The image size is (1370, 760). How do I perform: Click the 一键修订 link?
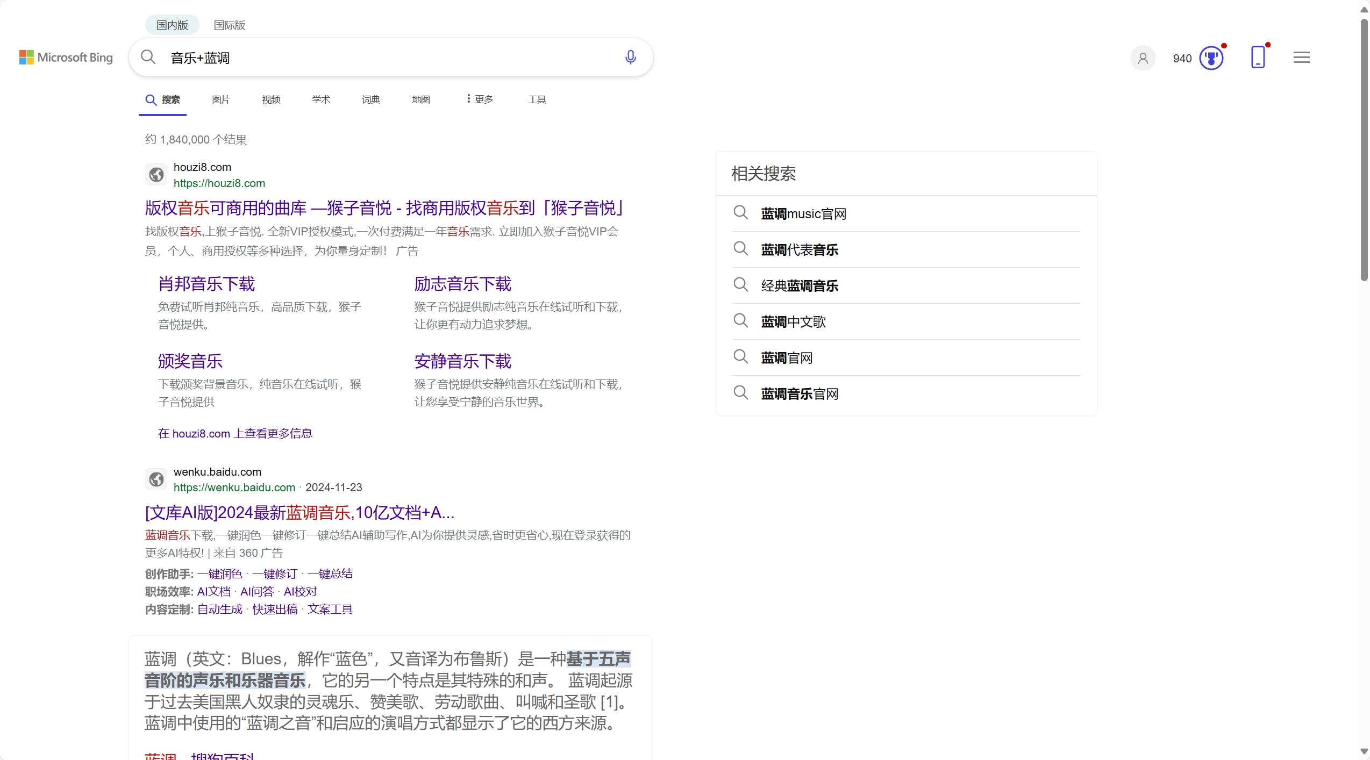pos(275,574)
